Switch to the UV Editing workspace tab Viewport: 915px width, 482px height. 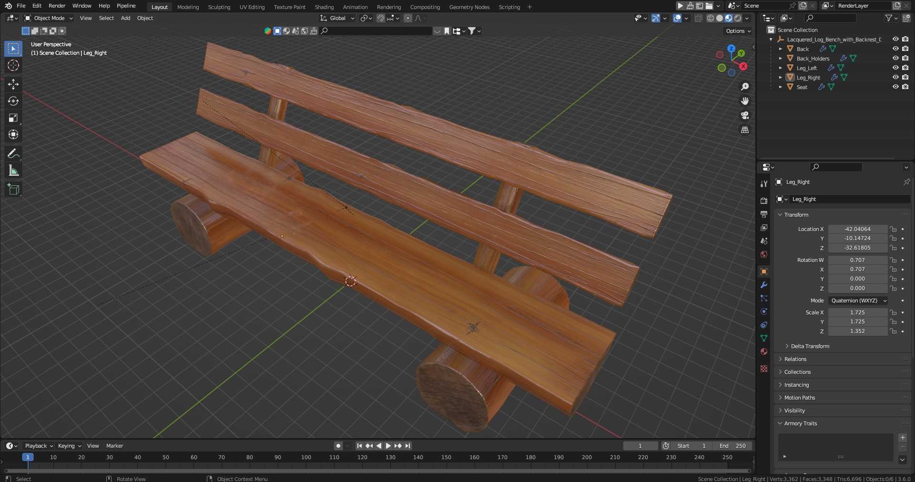(x=252, y=7)
